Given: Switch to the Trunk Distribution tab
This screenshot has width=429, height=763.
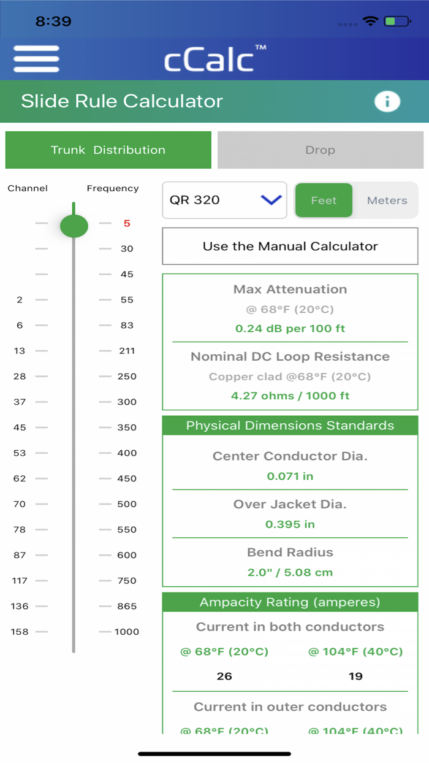Looking at the screenshot, I should [x=108, y=150].
